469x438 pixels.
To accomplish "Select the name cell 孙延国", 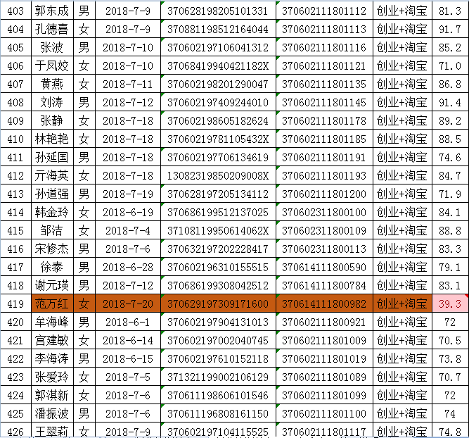I will pyautogui.click(x=52, y=157).
